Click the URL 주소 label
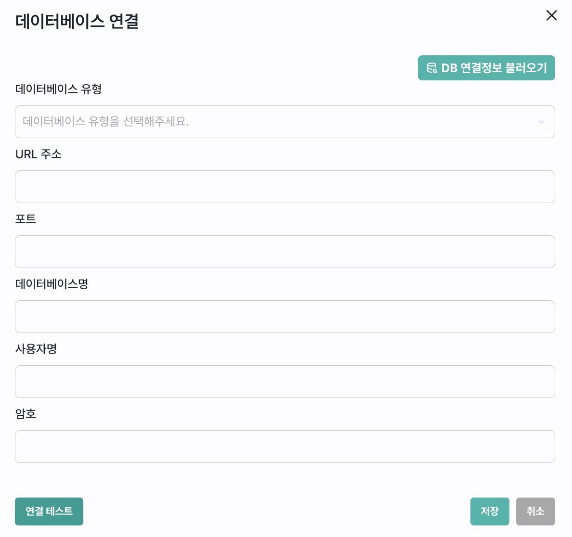This screenshot has width=572, height=537. (39, 154)
